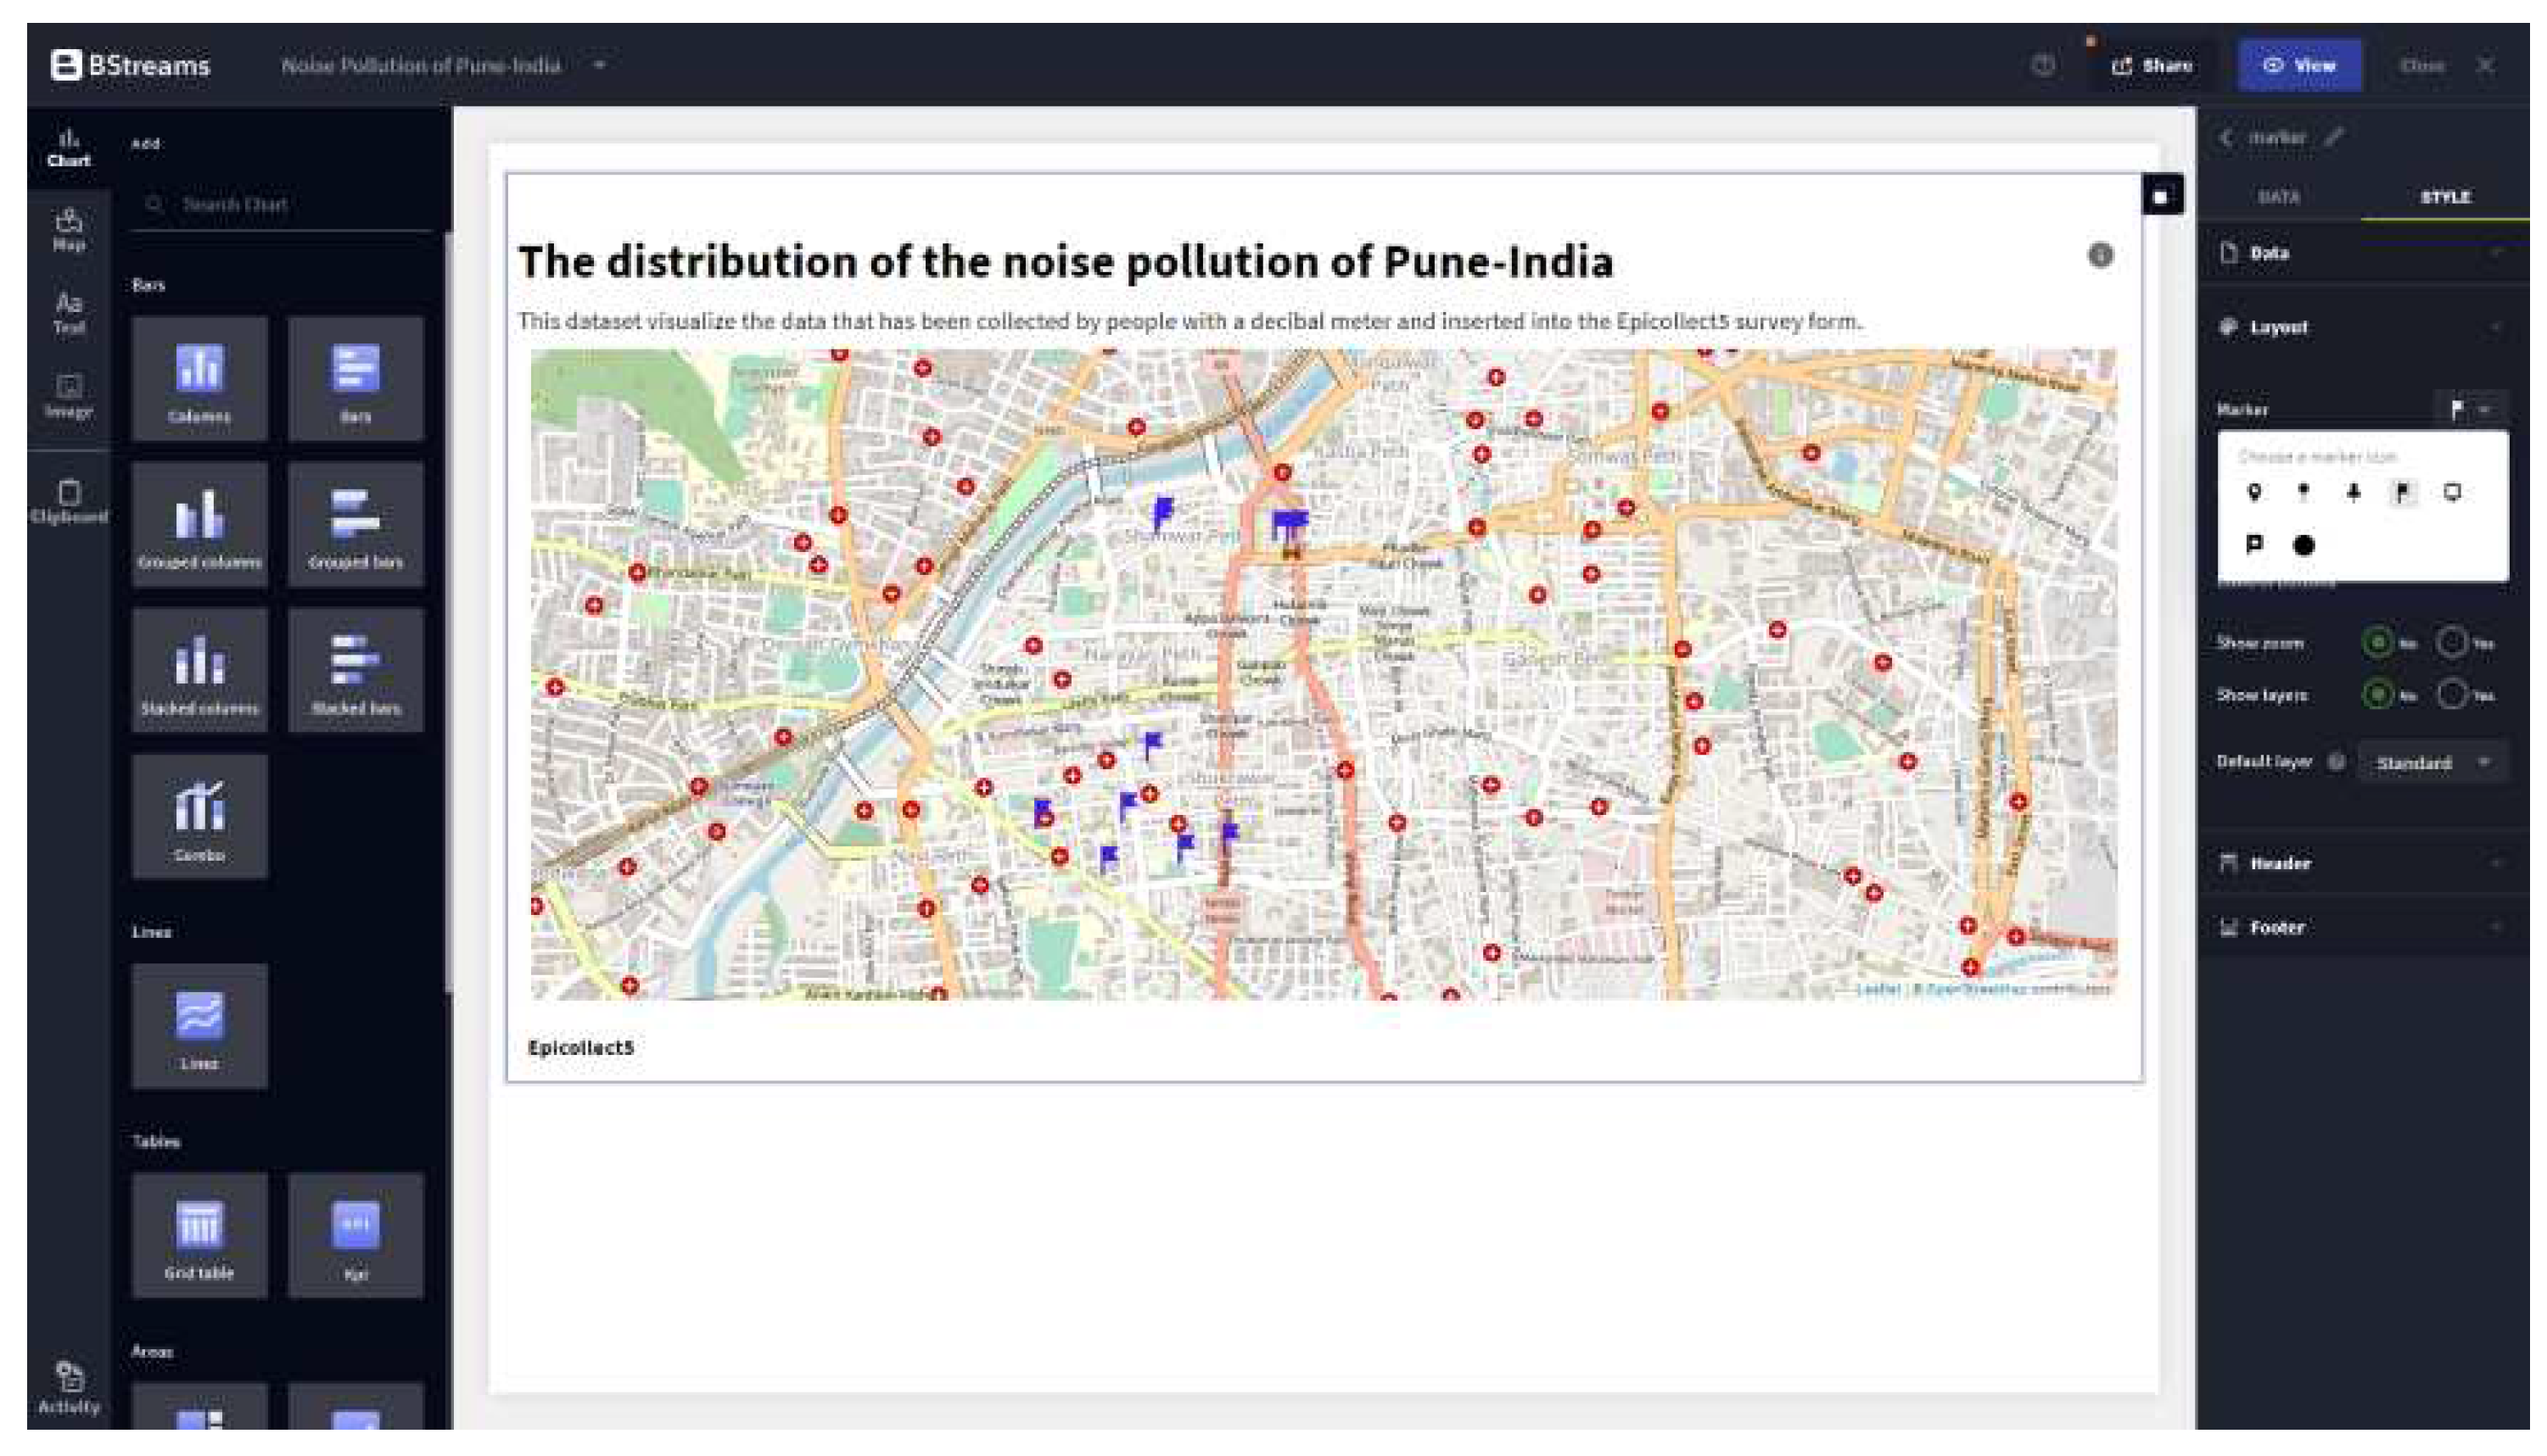Open the Clipboard panel
2547x1456 pixels.
68,500
